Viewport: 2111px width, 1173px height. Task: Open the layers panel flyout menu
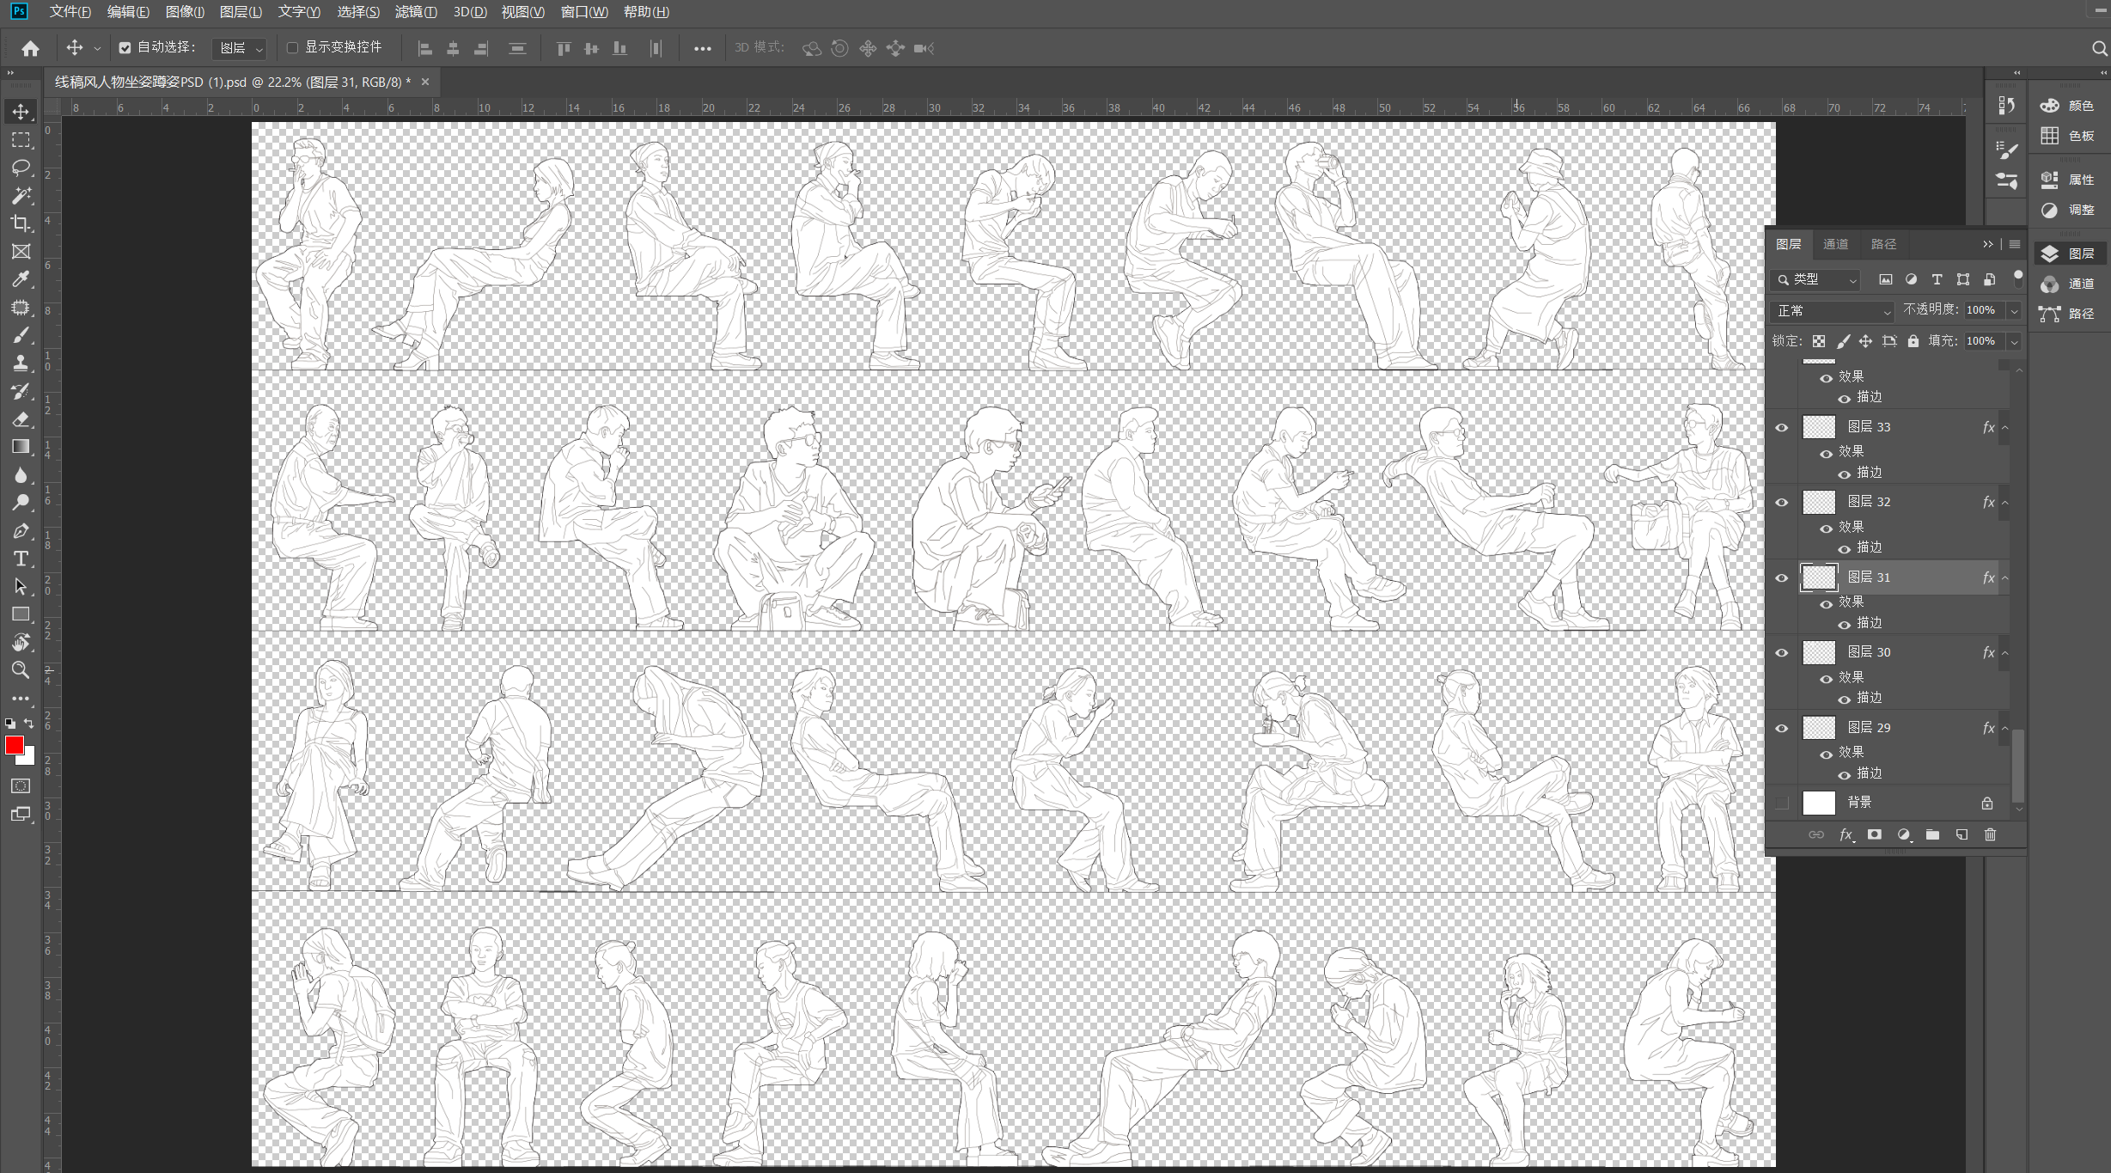[2015, 244]
